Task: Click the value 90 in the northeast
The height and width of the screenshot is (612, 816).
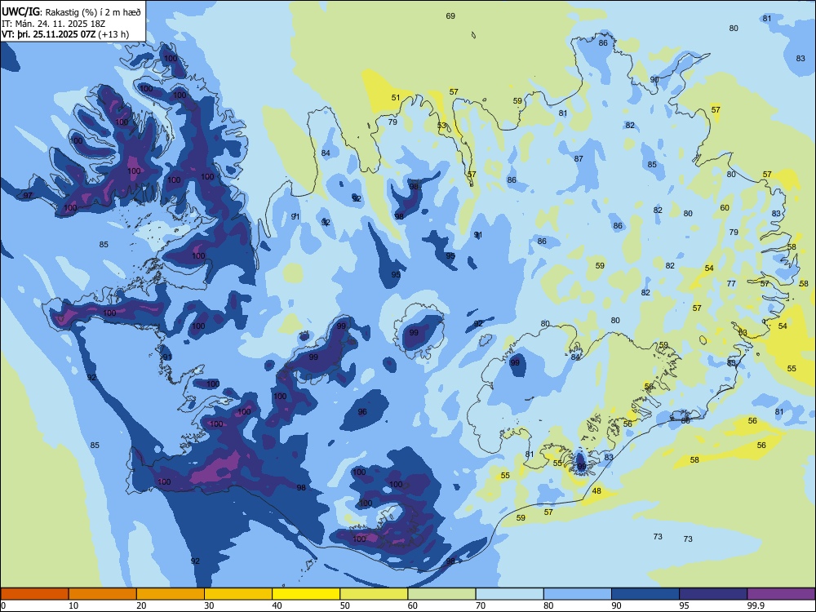Action: (x=654, y=80)
